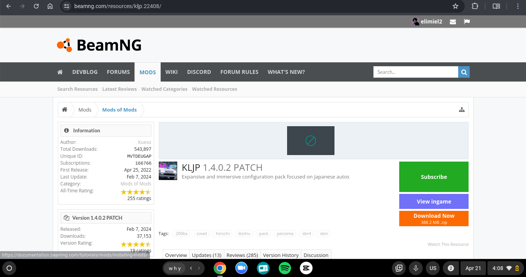
Task: Click the Mods of Mods category link
Action: 136,184
